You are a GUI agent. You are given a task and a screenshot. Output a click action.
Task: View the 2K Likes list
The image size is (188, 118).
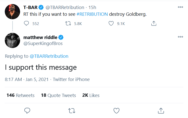point(91,95)
